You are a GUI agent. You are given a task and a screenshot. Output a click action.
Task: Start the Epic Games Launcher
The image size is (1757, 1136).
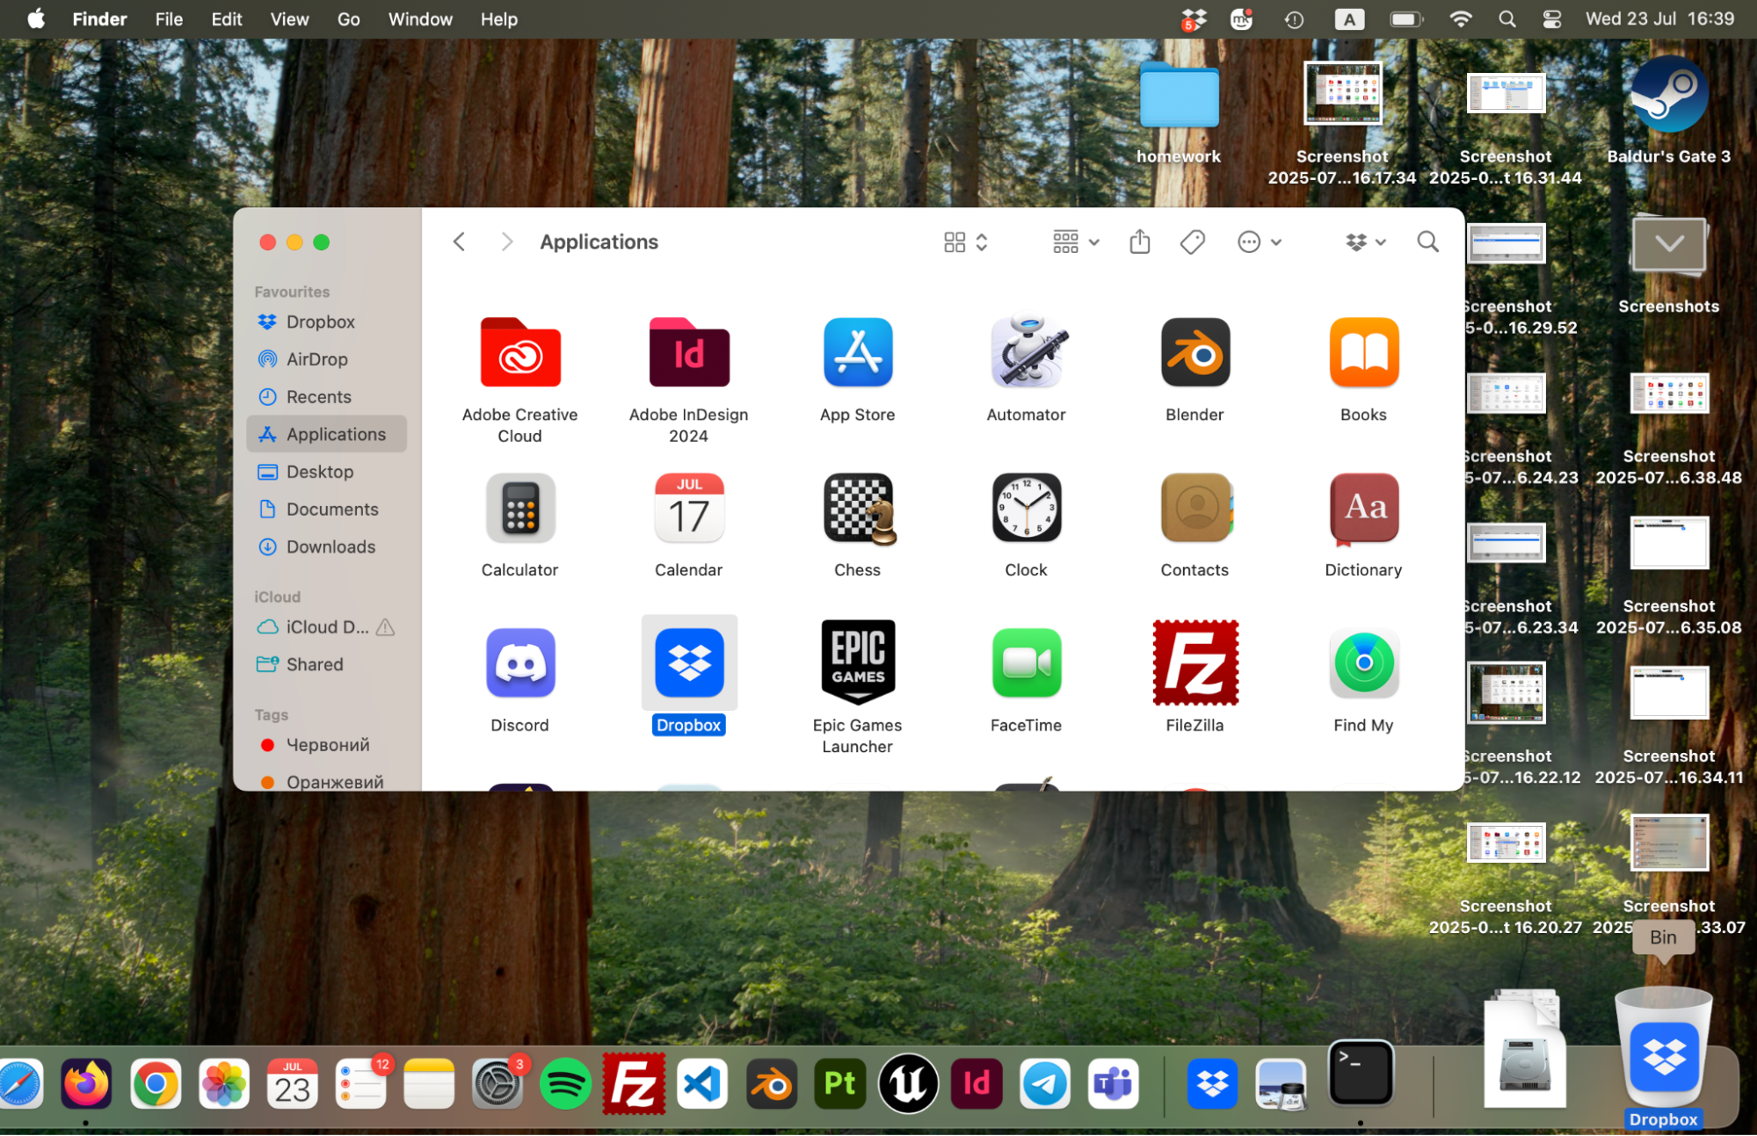coord(857,662)
